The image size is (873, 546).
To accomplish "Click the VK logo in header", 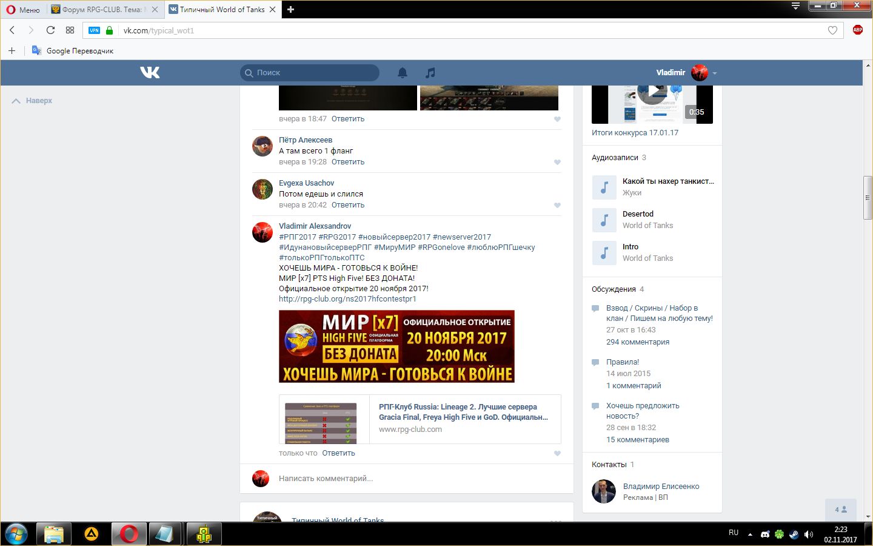I will pos(150,73).
